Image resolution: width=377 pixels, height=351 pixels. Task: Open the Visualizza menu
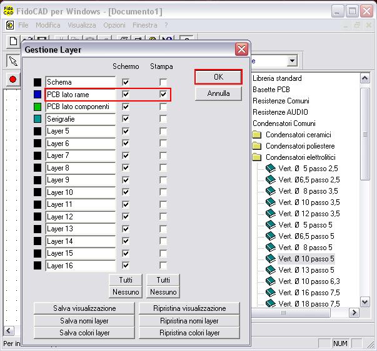click(x=82, y=25)
